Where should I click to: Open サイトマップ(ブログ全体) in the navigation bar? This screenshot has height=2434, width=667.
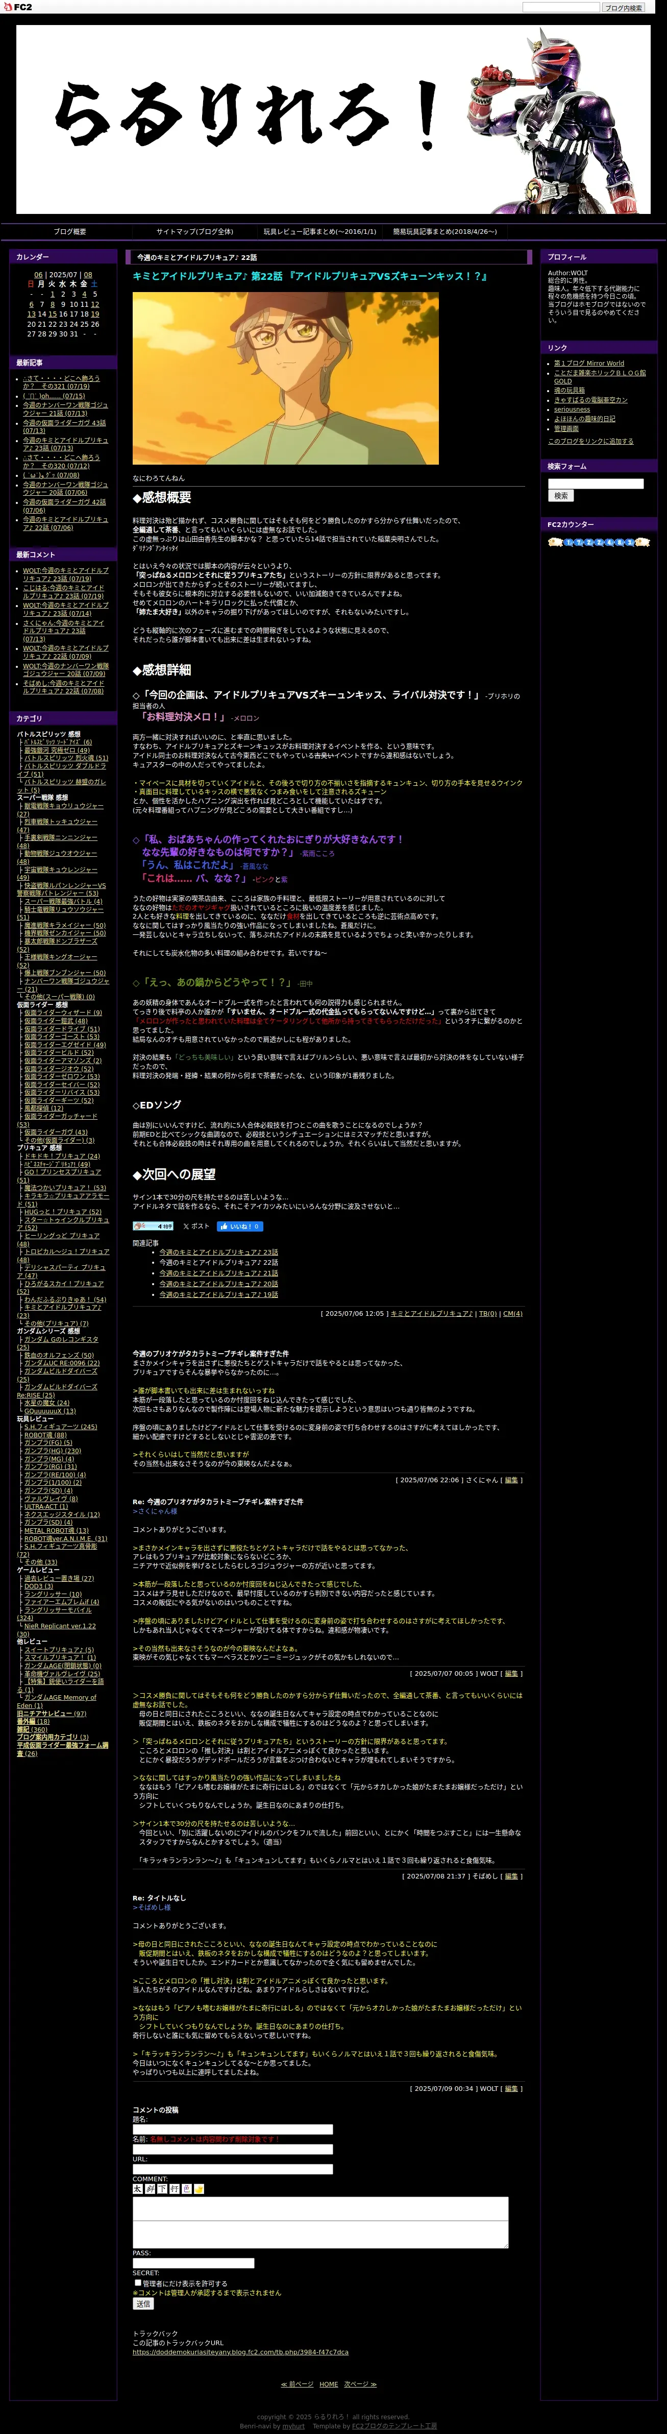[194, 231]
